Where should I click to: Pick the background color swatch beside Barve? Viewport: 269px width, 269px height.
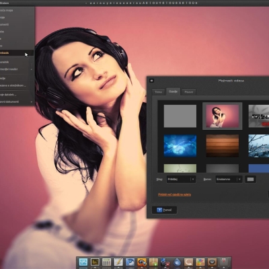[x=250, y=179]
